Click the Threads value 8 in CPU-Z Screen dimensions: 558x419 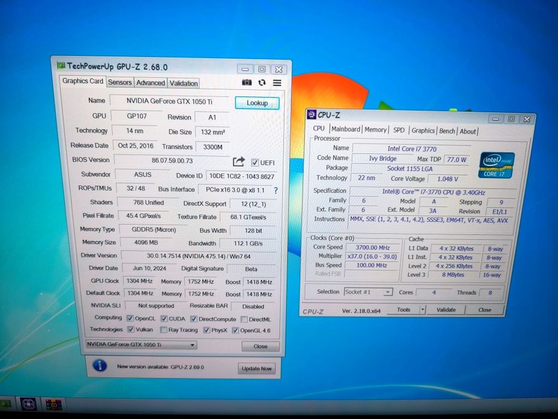(490, 293)
